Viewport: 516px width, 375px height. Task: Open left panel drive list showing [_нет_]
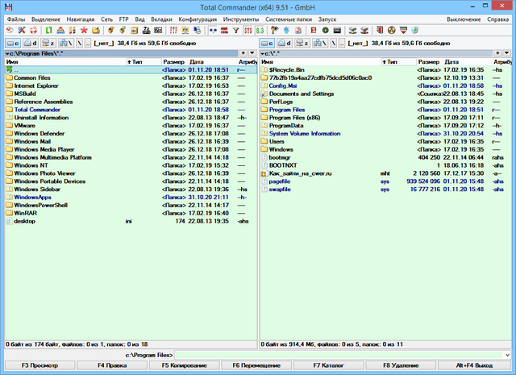point(106,42)
